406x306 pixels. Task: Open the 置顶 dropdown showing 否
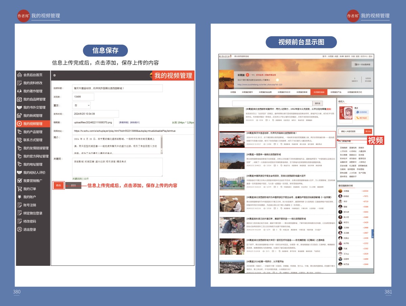point(81,105)
